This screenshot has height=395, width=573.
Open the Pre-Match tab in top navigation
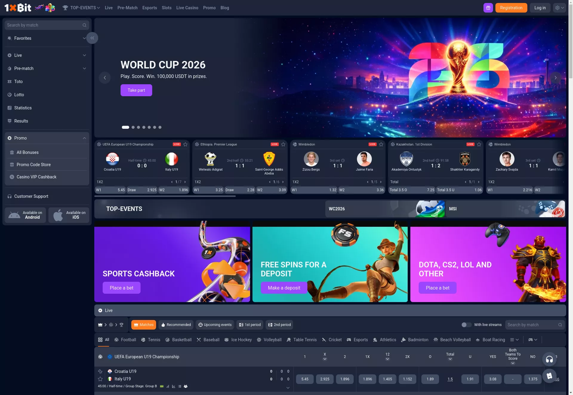tap(127, 8)
